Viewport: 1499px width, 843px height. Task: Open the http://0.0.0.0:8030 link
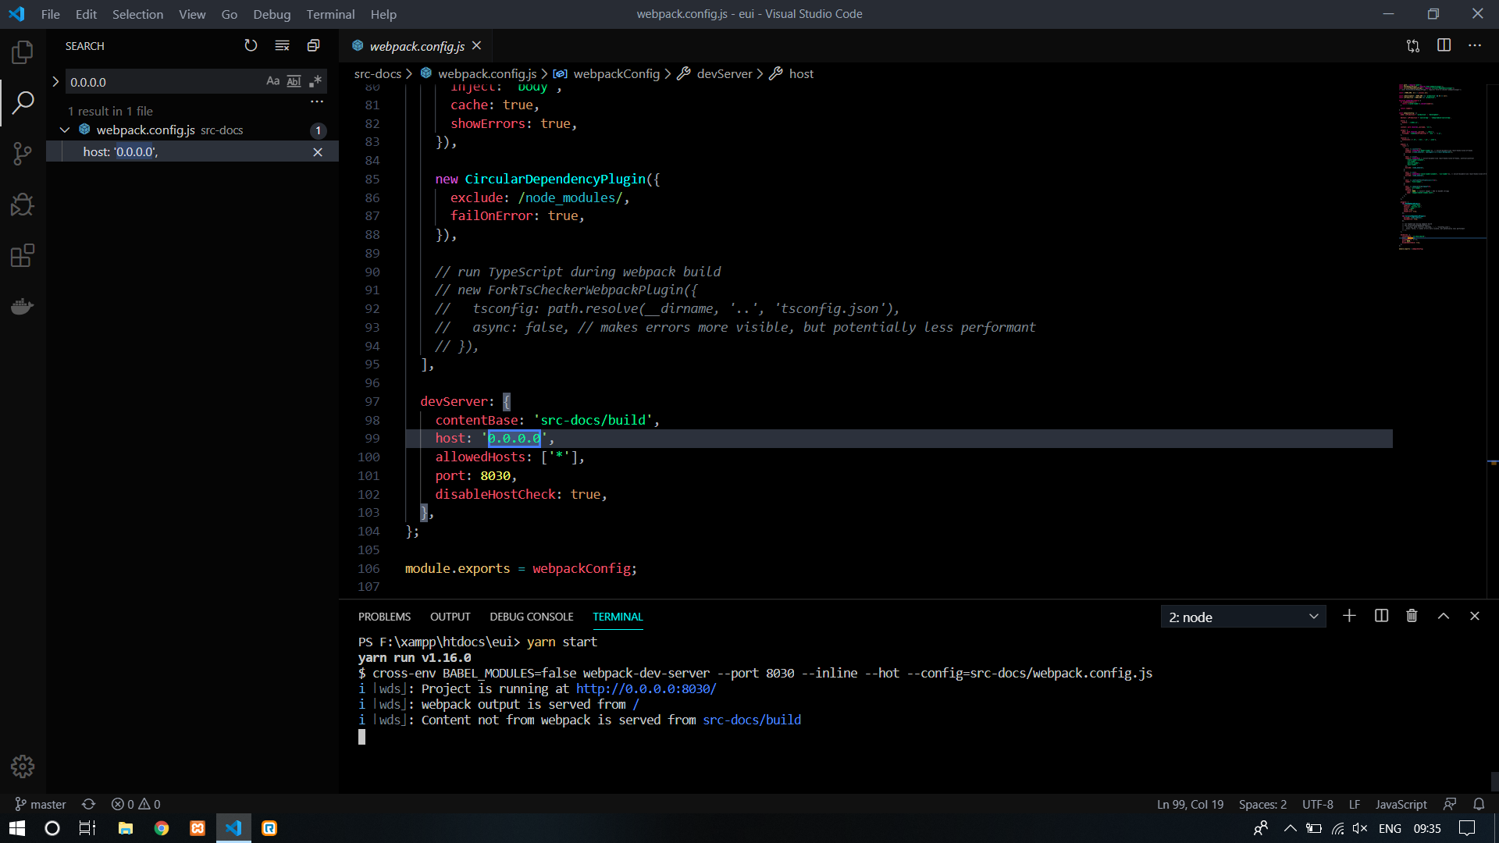tap(646, 688)
